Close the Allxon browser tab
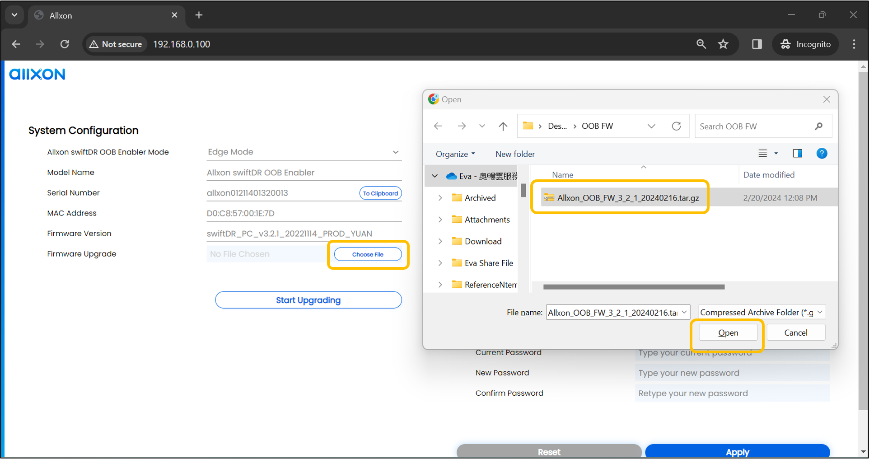869x459 pixels. pos(174,15)
